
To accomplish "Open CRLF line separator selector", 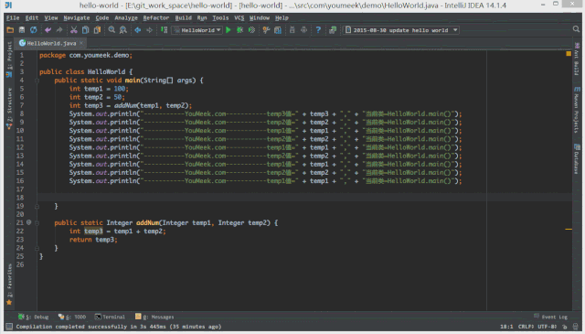I will [526, 327].
